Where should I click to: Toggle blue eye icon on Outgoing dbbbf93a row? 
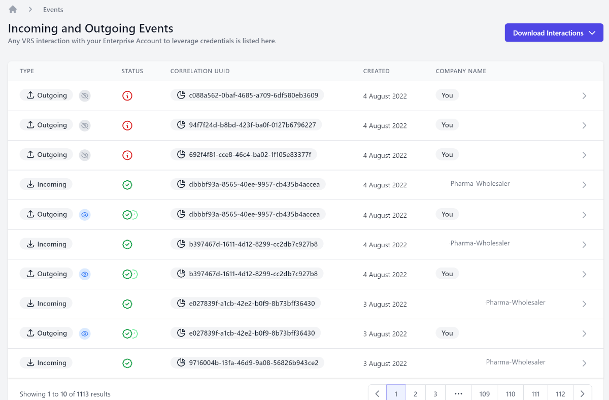85,215
